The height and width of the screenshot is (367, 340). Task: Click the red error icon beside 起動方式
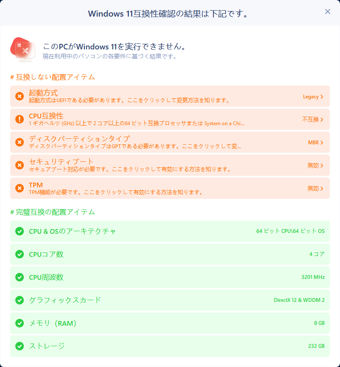(20, 96)
